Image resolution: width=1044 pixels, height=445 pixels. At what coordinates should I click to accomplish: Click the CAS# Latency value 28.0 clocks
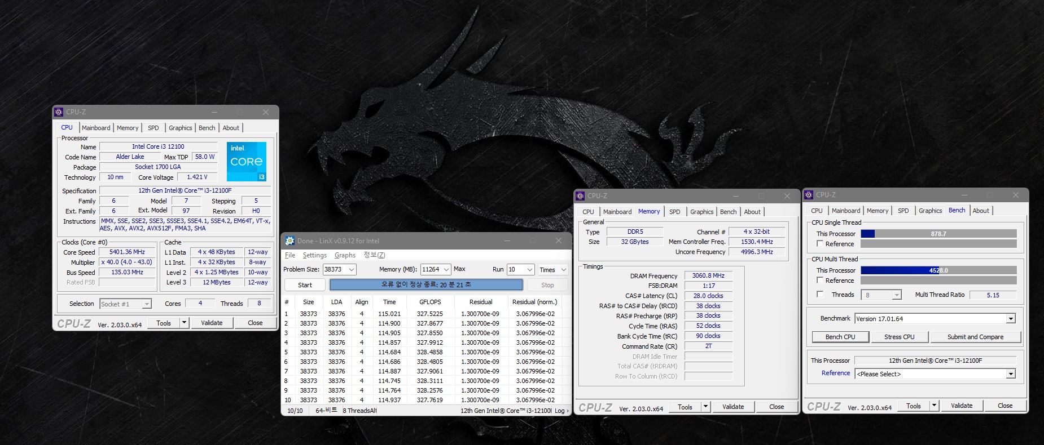[x=708, y=296]
